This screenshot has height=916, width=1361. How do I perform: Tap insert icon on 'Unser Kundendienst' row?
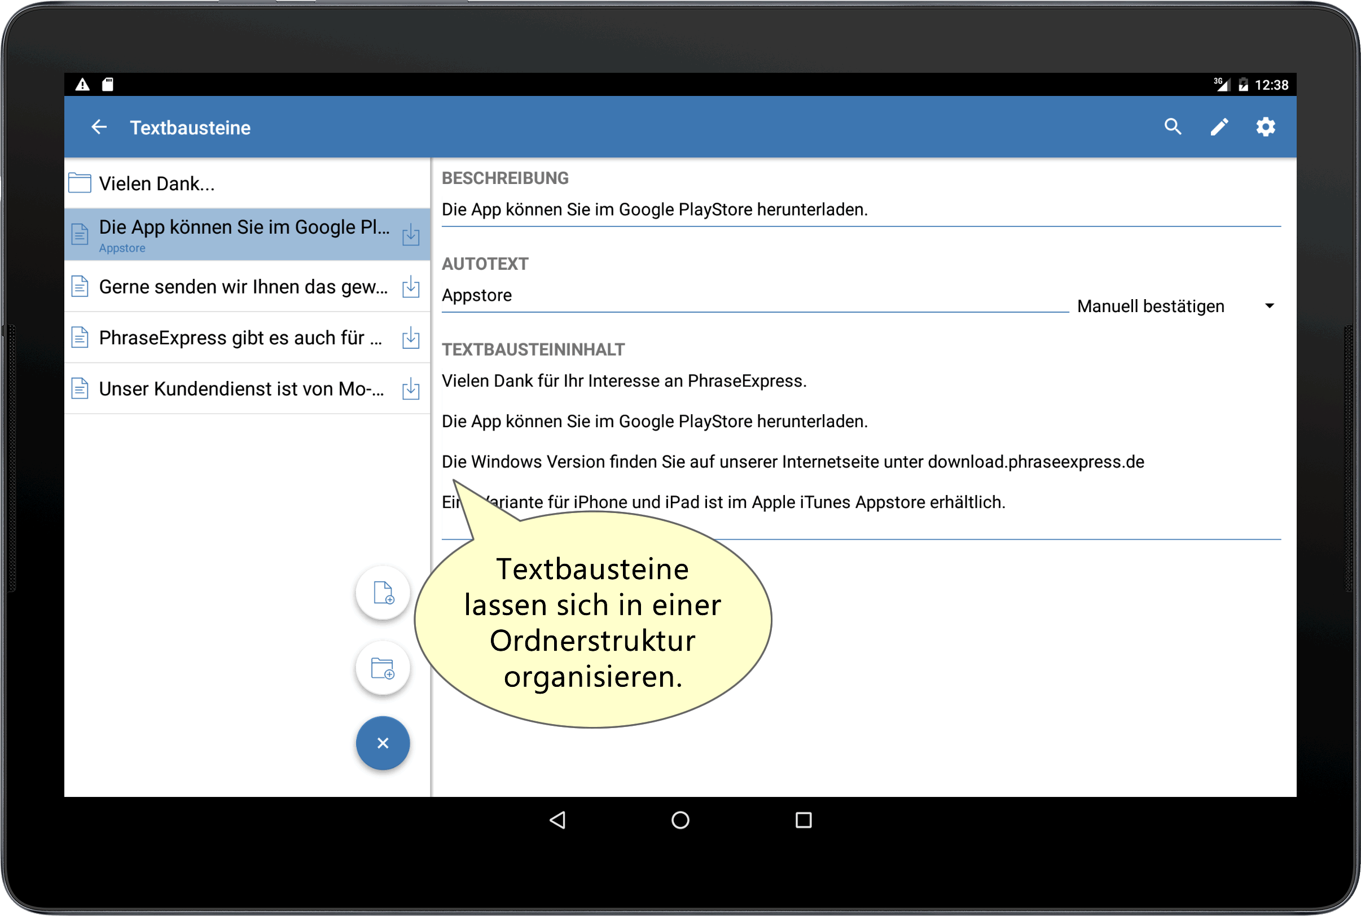(x=411, y=388)
